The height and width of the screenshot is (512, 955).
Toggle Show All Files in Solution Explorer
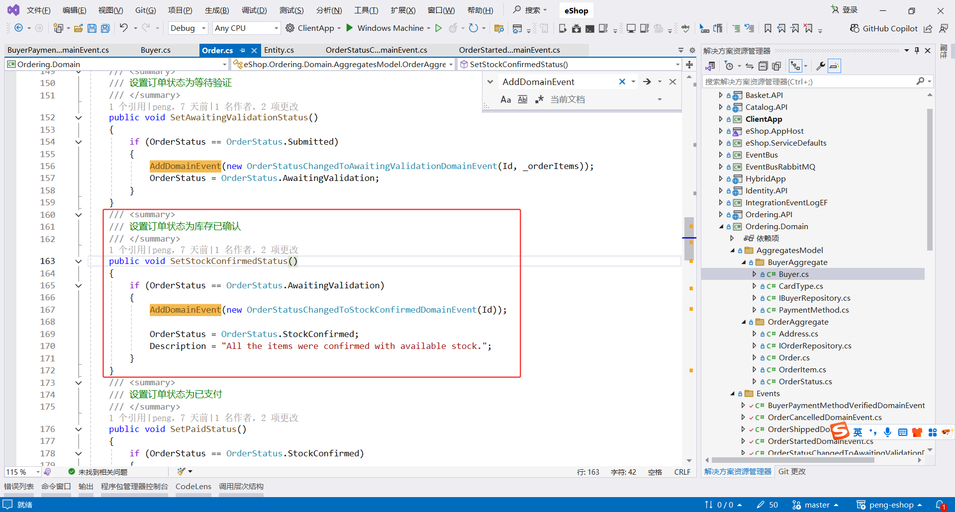776,66
